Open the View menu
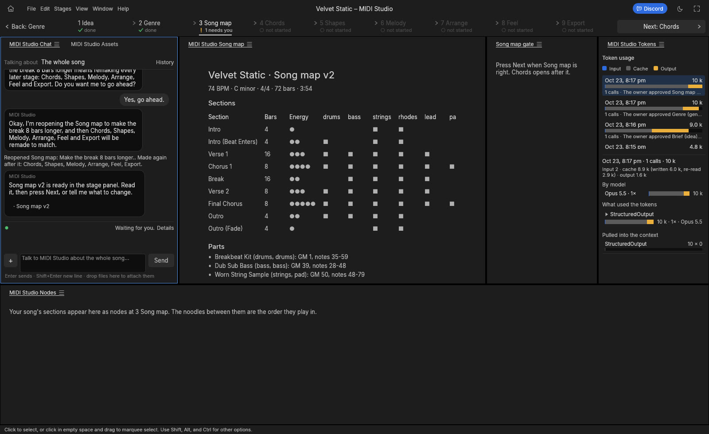The image size is (709, 434). tap(82, 8)
